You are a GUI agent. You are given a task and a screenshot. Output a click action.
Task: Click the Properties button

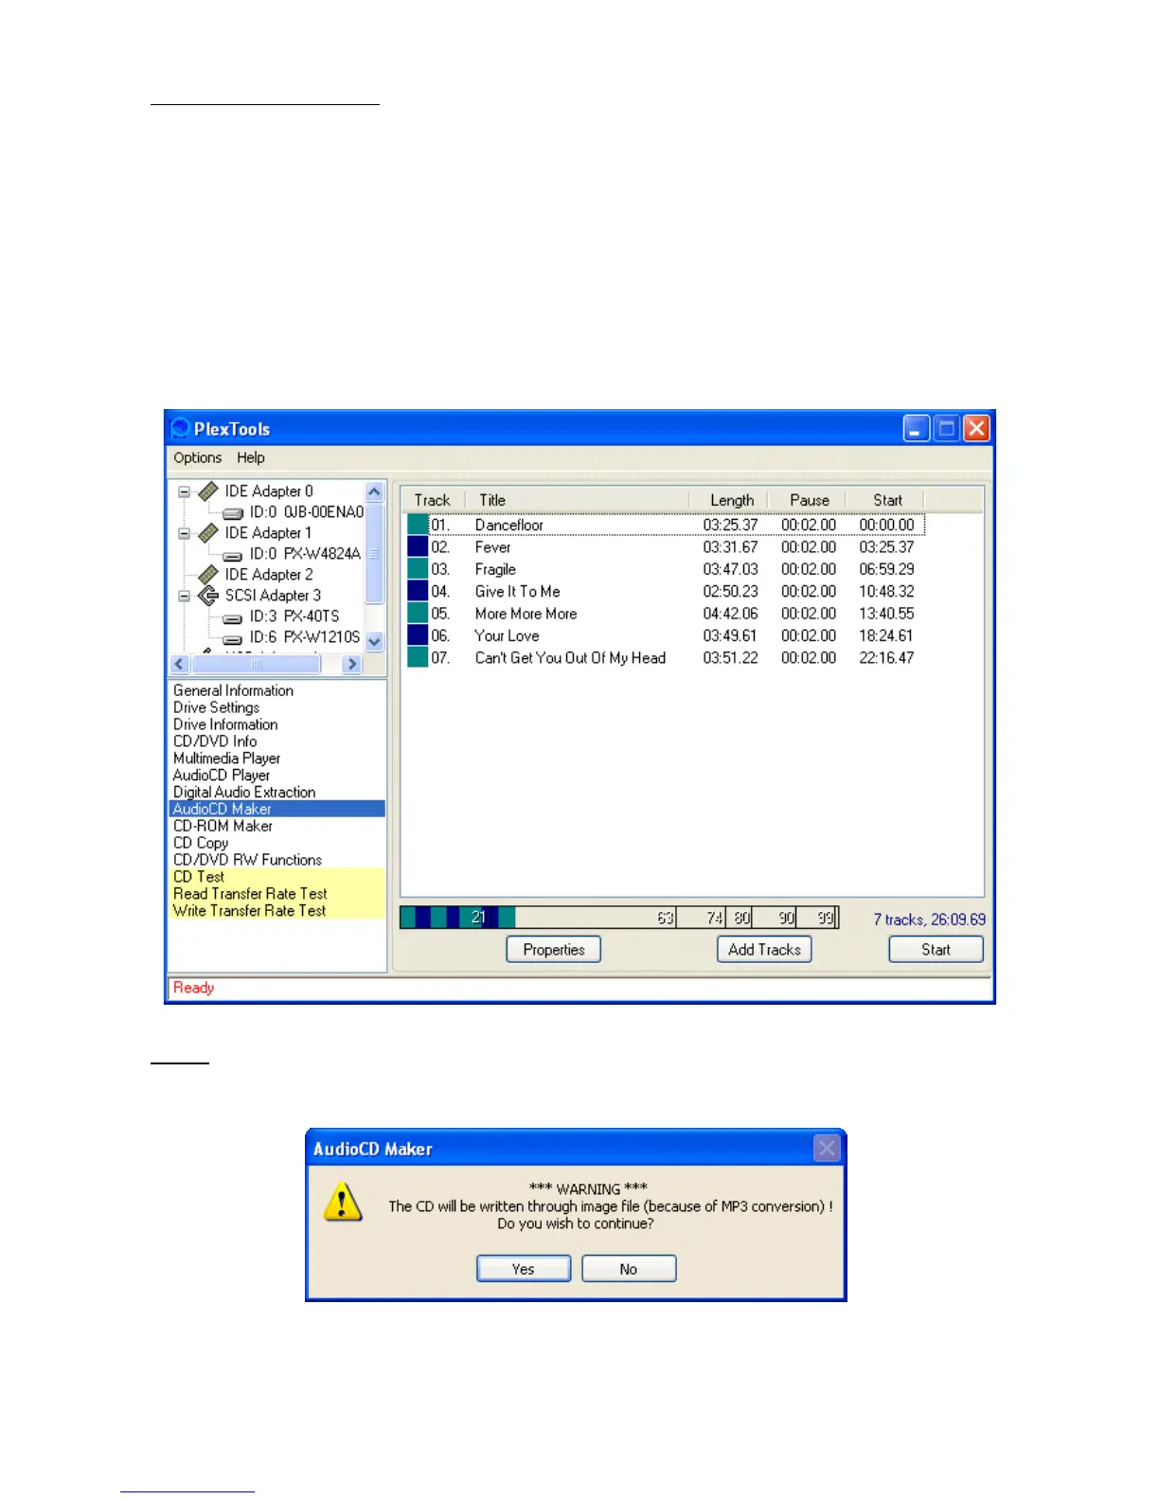coord(554,950)
